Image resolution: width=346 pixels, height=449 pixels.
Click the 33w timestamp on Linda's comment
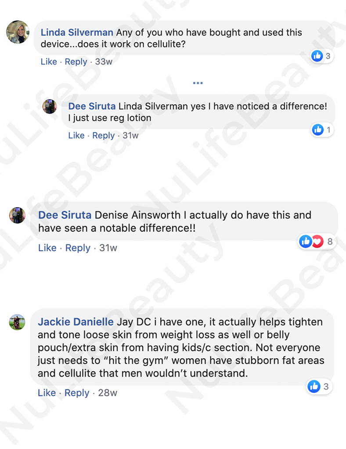tap(104, 61)
